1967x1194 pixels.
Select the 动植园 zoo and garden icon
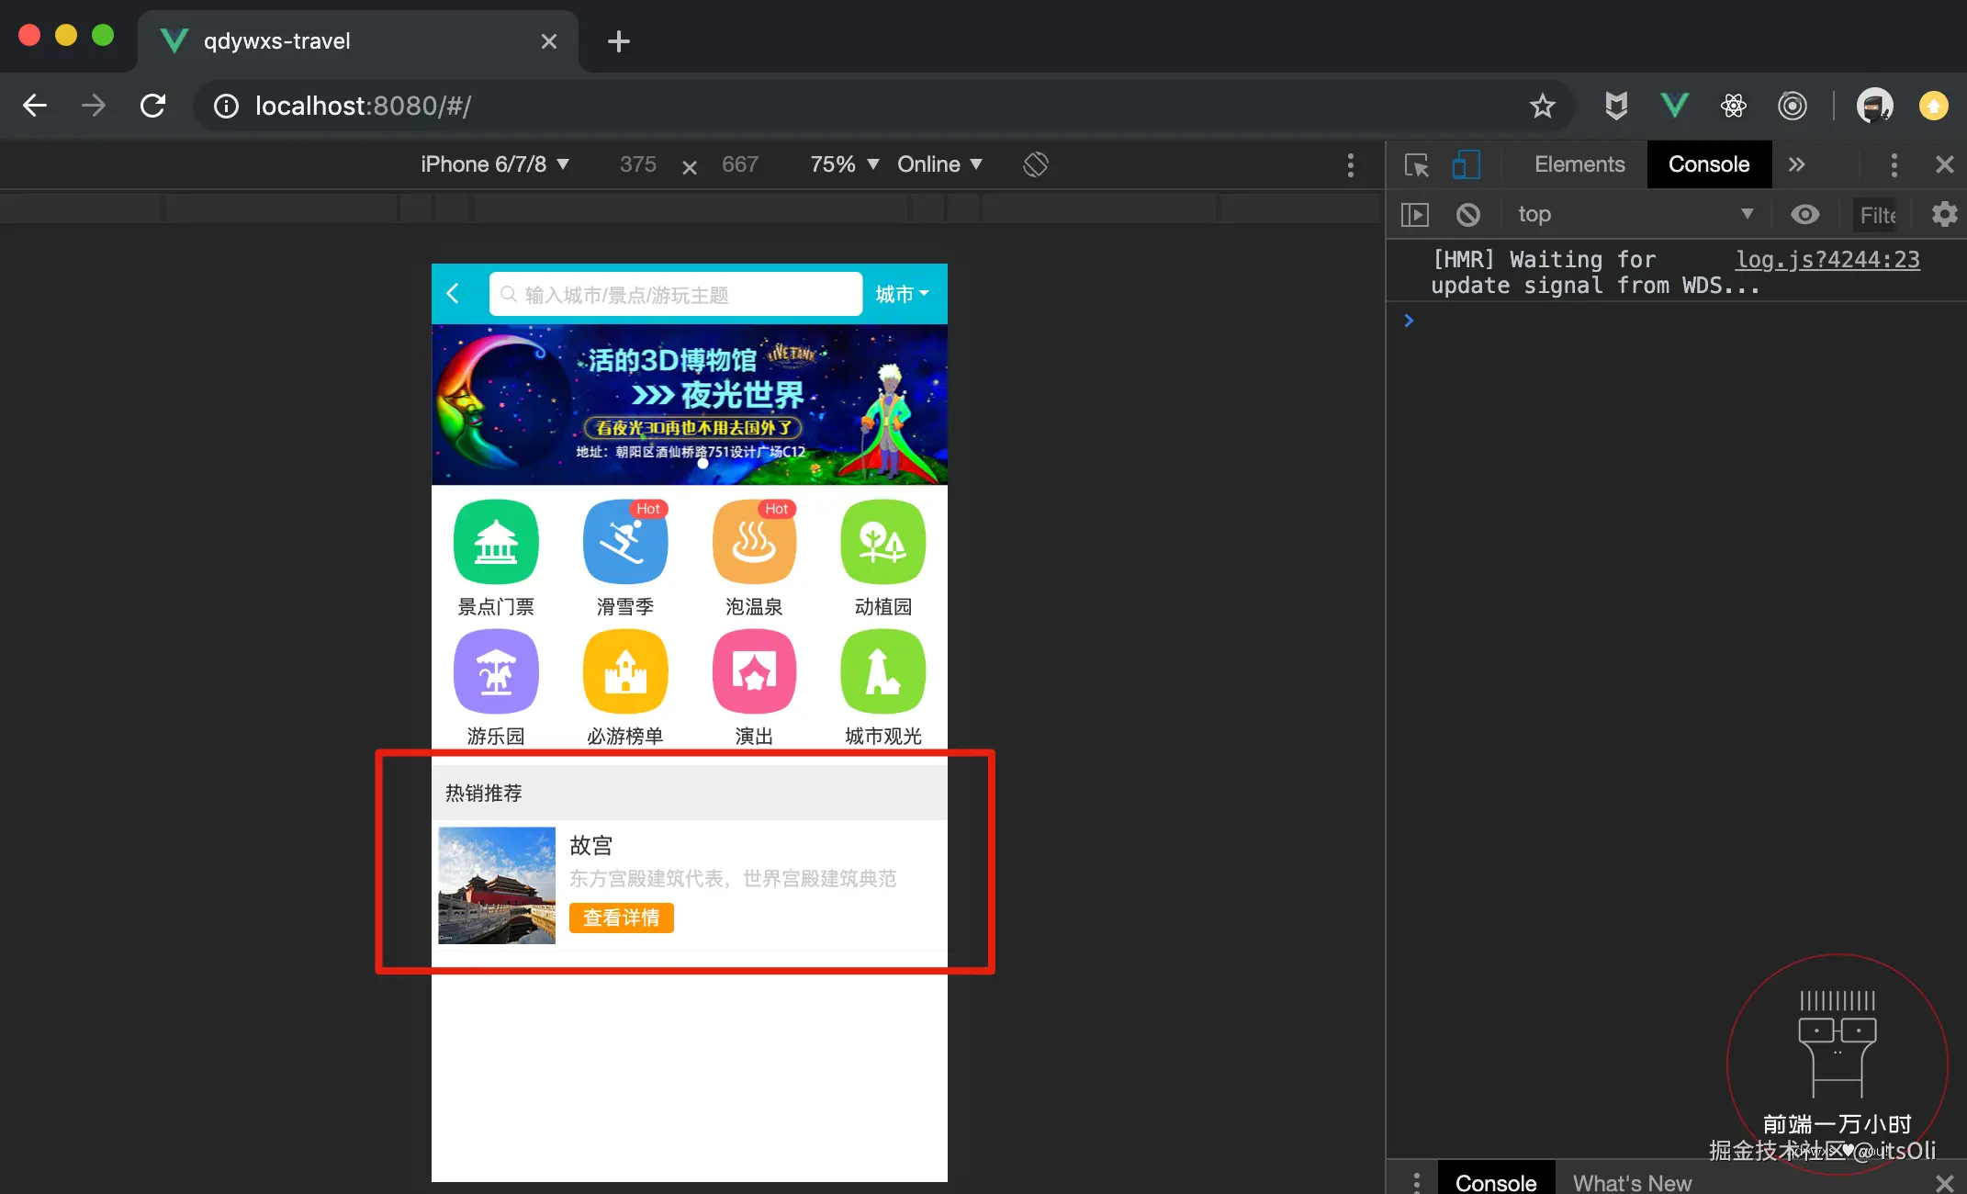coord(882,543)
